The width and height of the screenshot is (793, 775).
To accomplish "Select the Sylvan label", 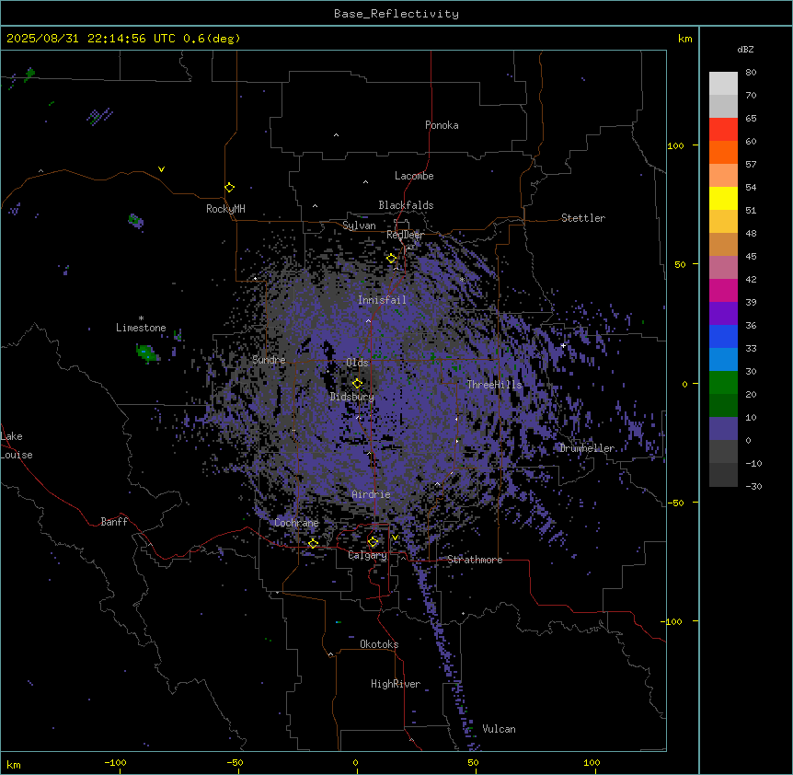I will click(x=359, y=226).
